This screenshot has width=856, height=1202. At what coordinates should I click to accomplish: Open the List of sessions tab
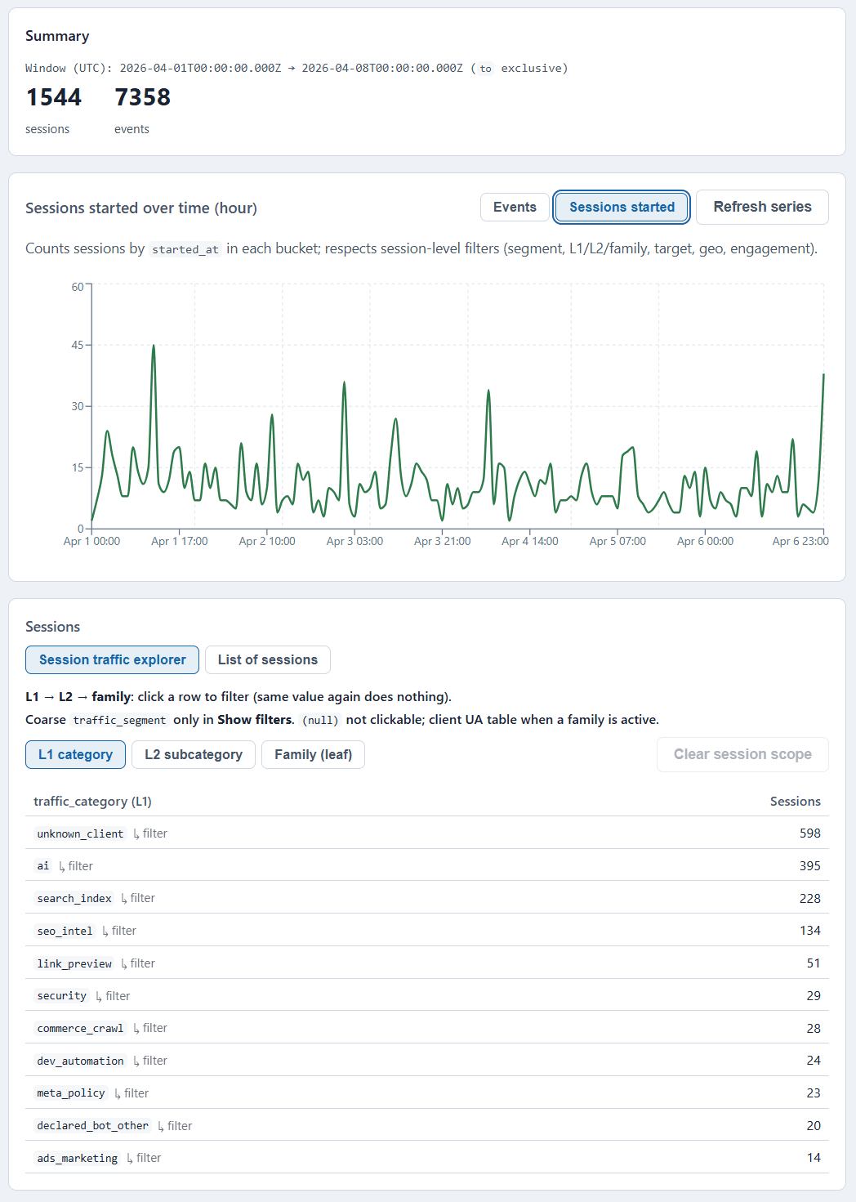267,659
